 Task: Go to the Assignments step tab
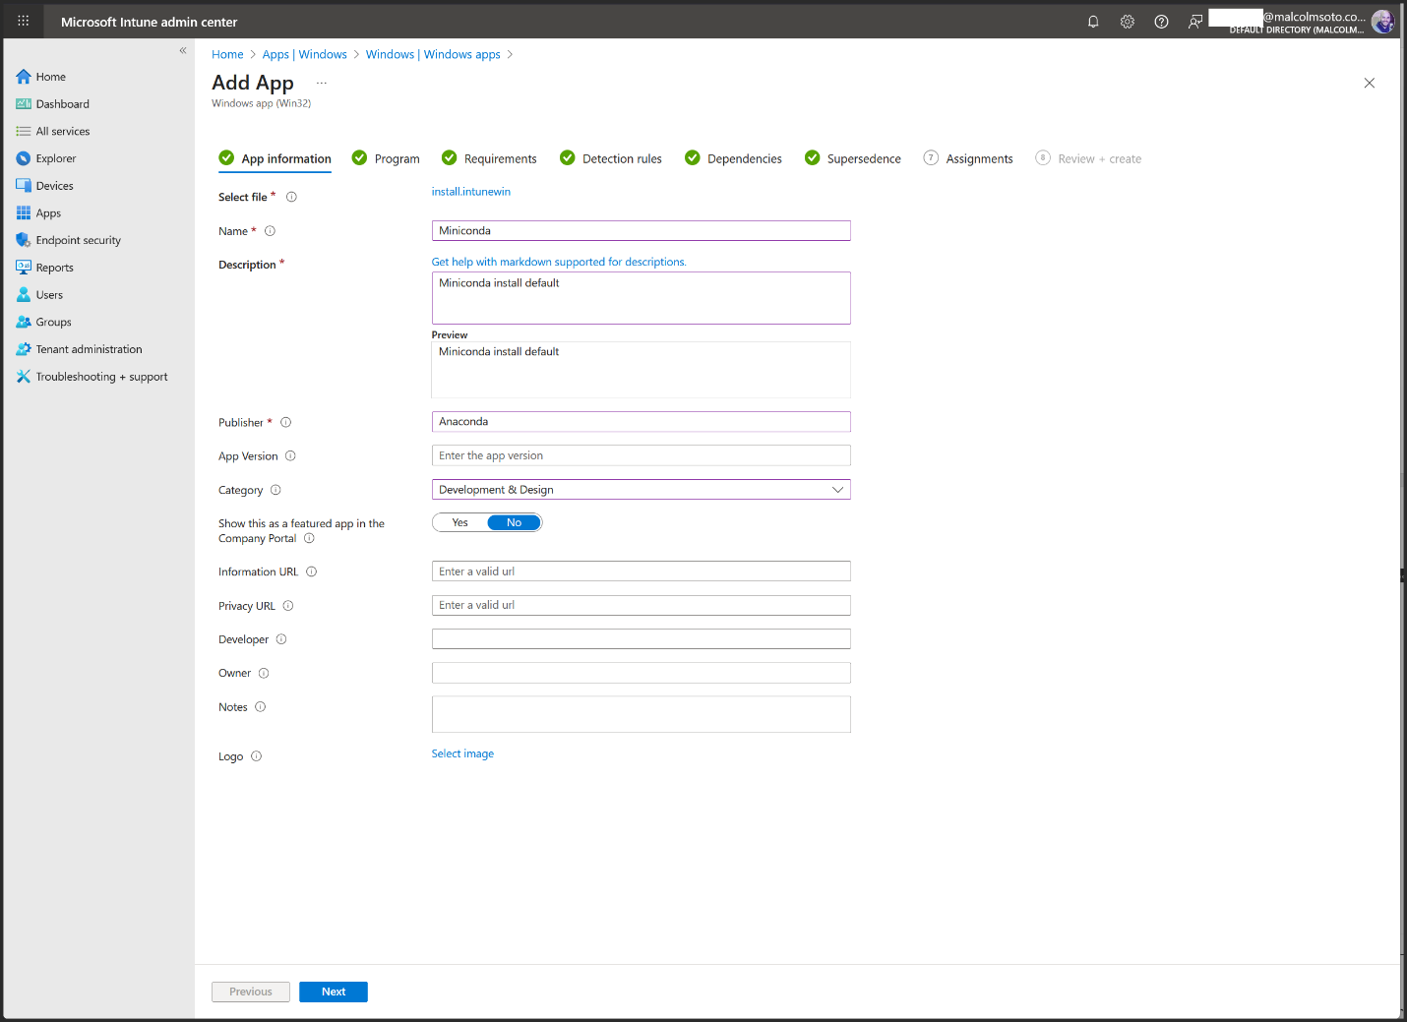(978, 158)
